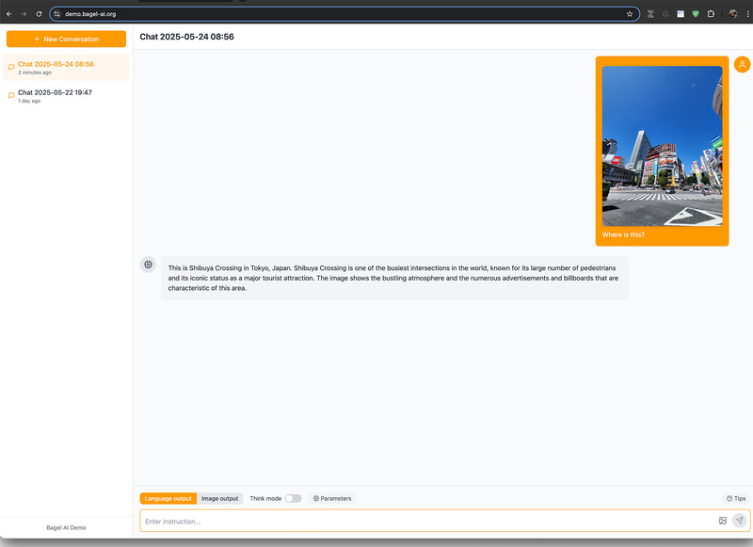Attach an image with the picture icon

[722, 521]
